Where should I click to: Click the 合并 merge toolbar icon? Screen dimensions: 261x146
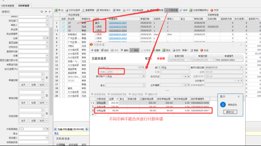click(x=181, y=10)
